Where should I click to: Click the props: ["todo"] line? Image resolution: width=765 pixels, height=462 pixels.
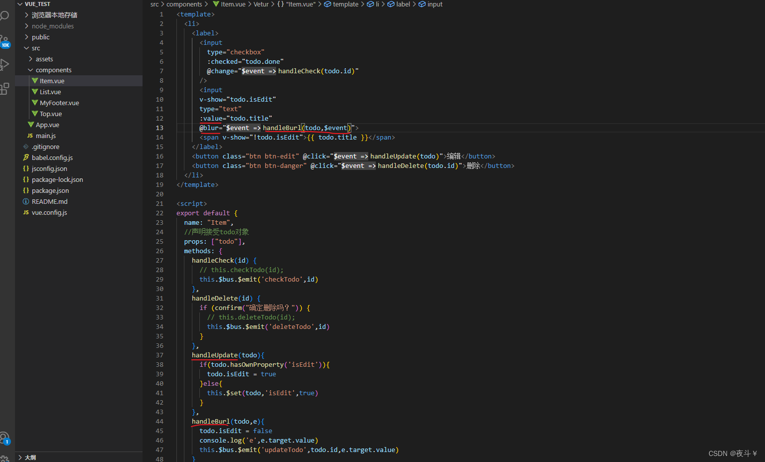pyautogui.click(x=214, y=241)
